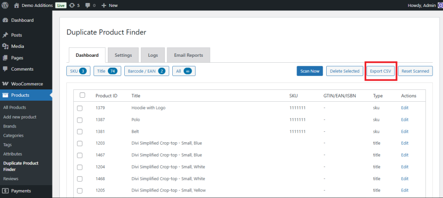Check the box for Polo row
Screen dimensions: 443x198
point(80,120)
